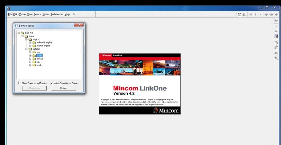Click the checkmark icon in right sidebar
Screen dimensions: 281x145
click(276, 26)
